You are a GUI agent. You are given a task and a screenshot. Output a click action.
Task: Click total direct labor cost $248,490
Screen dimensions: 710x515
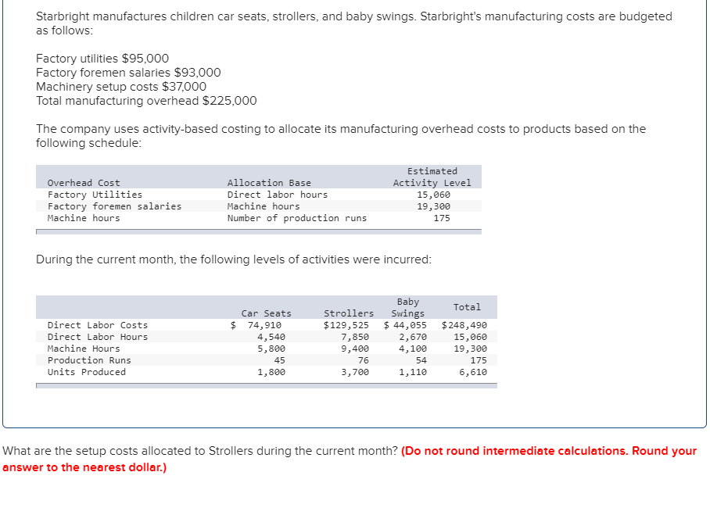point(464,325)
